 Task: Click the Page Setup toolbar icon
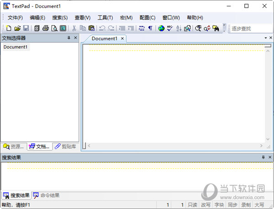pos(63,28)
